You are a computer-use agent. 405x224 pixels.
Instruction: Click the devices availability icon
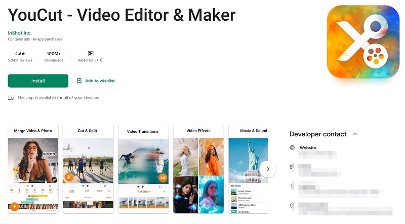point(11,98)
